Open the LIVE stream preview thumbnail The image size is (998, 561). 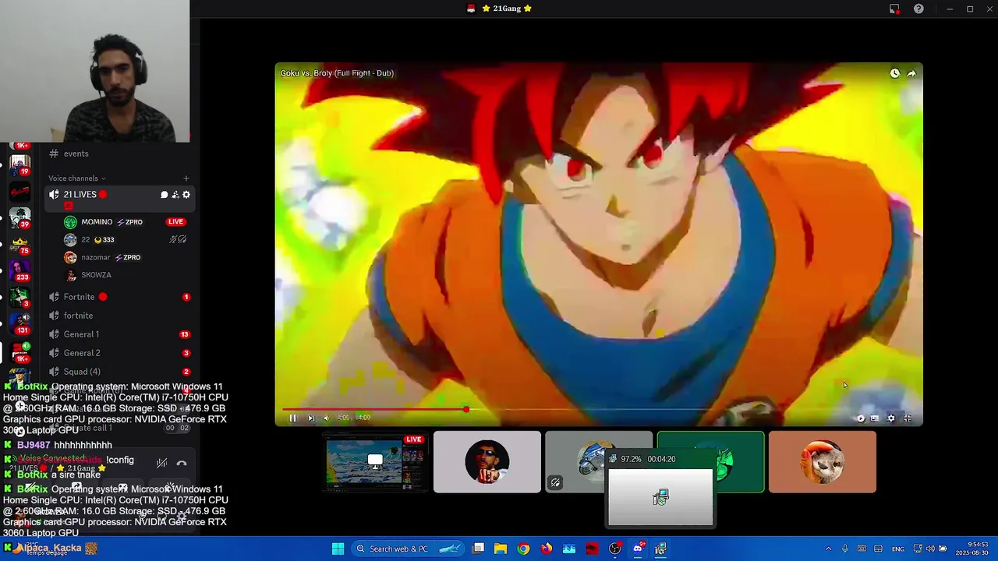click(376, 462)
